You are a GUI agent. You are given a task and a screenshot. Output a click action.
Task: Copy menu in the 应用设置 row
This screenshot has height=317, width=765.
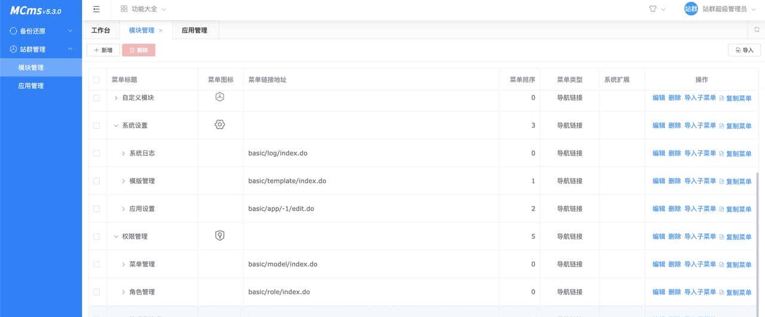[x=735, y=209]
